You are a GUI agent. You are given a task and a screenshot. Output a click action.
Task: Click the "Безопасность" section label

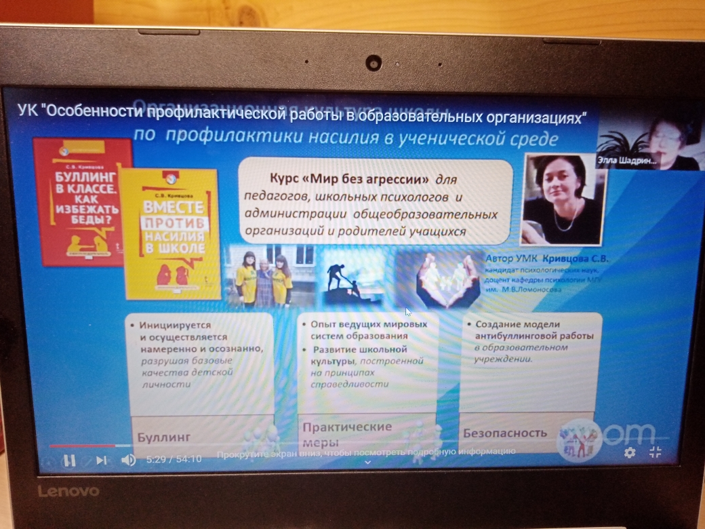(504, 432)
